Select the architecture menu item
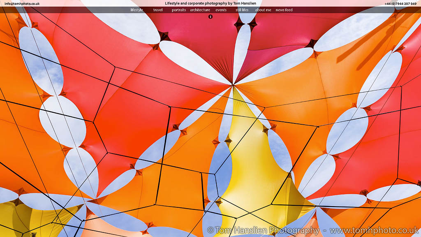 [200, 10]
